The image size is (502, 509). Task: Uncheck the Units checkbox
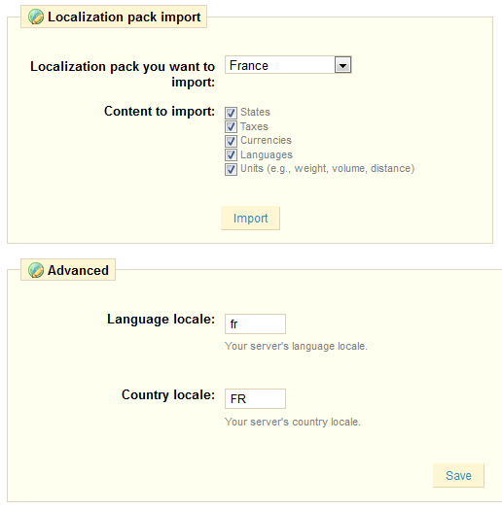tap(231, 169)
